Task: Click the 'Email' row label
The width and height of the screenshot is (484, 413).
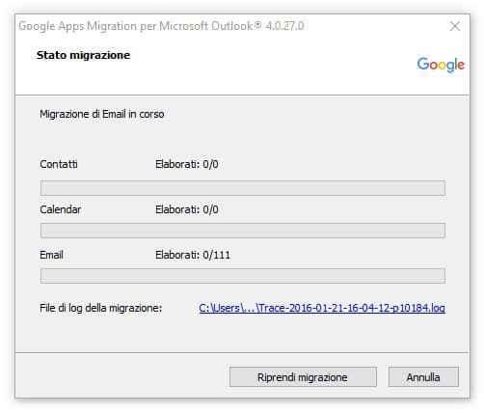Action: 51,255
